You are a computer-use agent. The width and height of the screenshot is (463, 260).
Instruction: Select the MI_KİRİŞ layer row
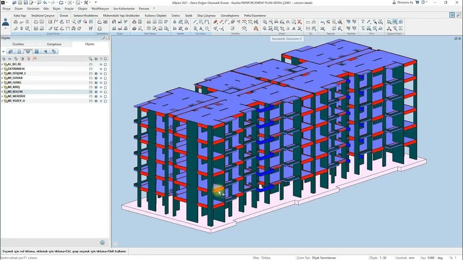pyautogui.click(x=54, y=87)
